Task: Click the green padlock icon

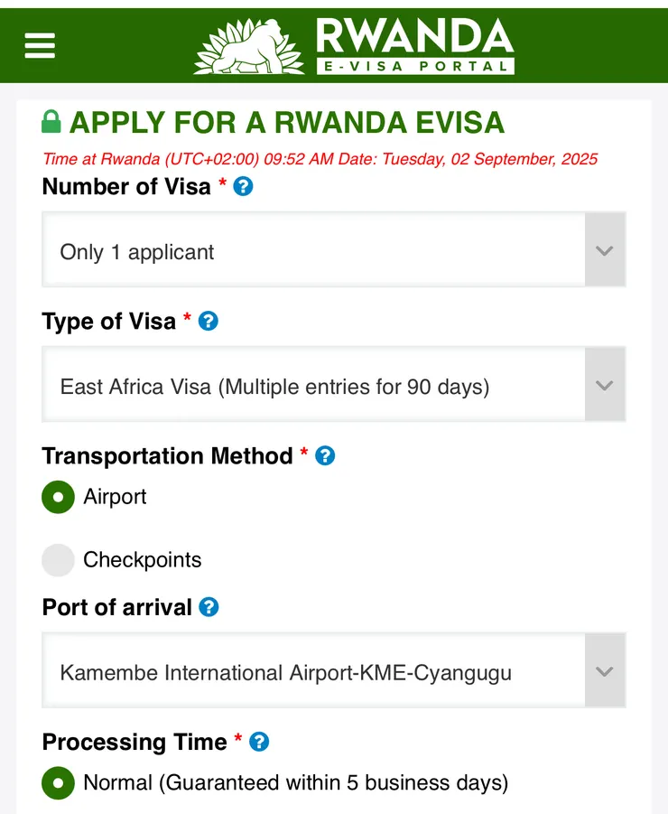Action: [x=51, y=122]
